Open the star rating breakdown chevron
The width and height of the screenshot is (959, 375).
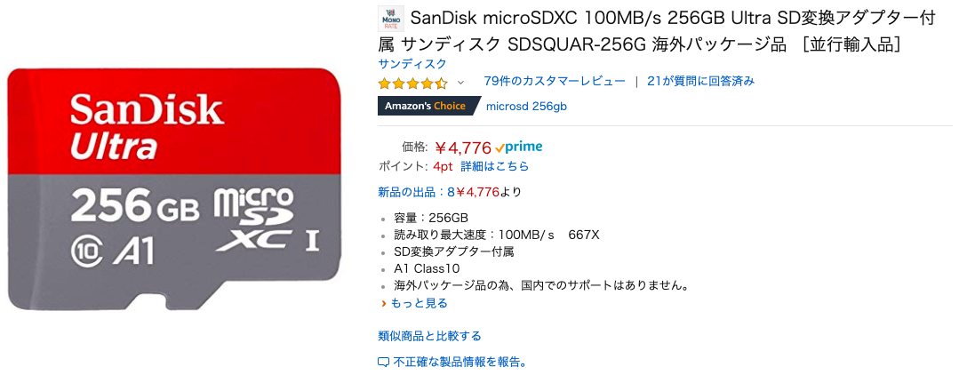[x=460, y=83]
